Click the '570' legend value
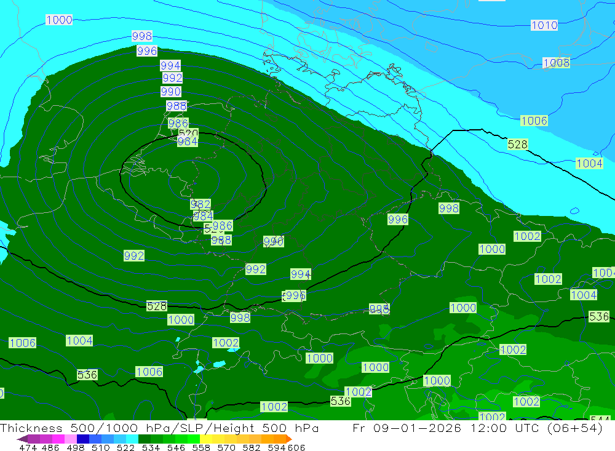 [226, 447]
